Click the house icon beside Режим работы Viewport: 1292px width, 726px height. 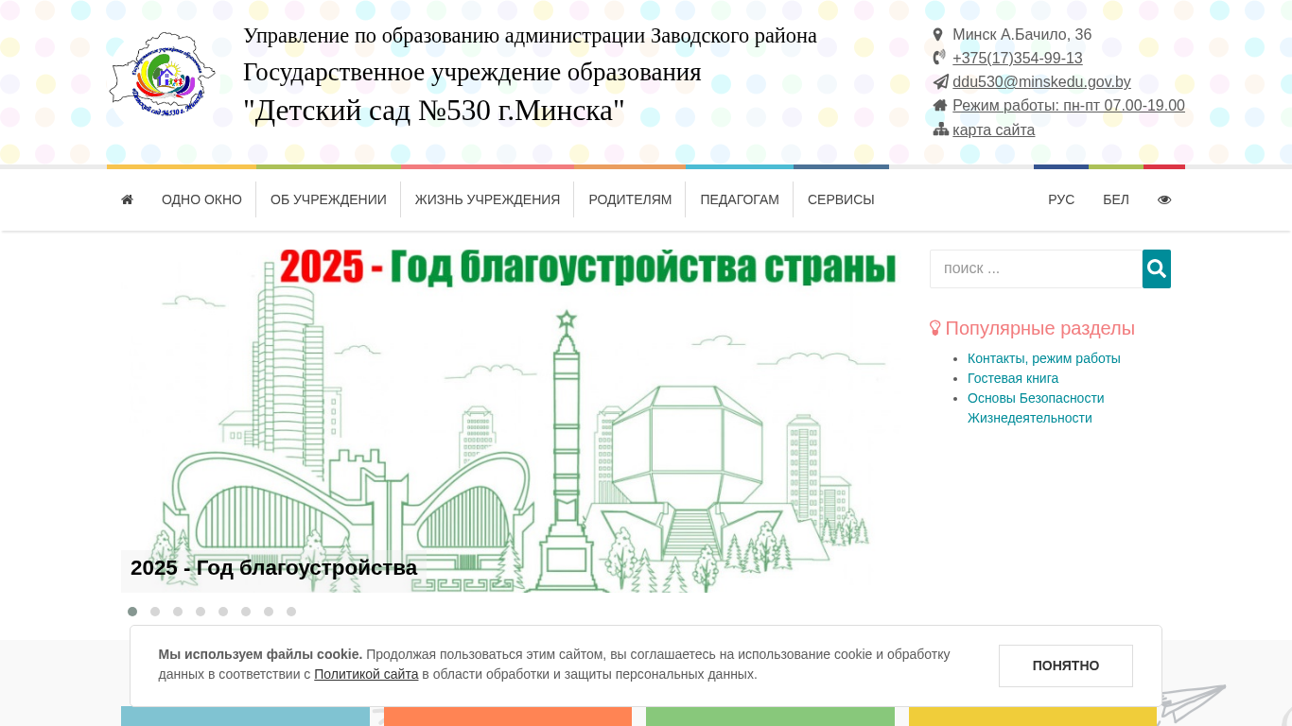tap(940, 105)
